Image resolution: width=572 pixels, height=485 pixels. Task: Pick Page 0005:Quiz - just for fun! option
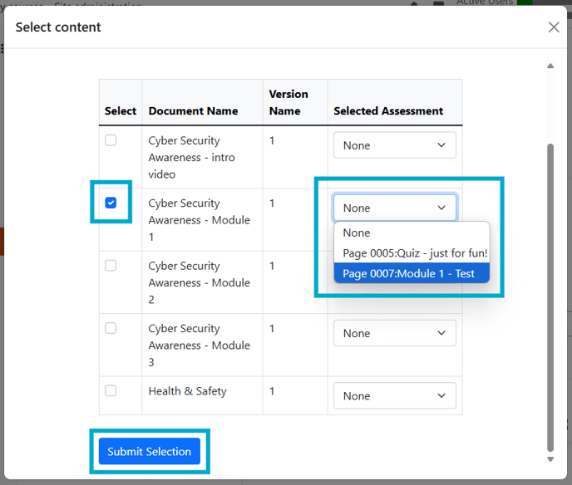[x=412, y=253]
